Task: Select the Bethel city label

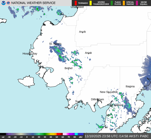Action: point(68,68)
